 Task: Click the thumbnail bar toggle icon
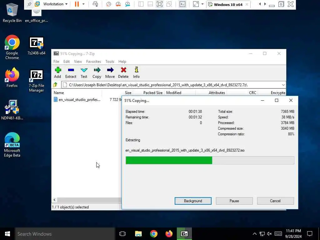coord(150,4)
